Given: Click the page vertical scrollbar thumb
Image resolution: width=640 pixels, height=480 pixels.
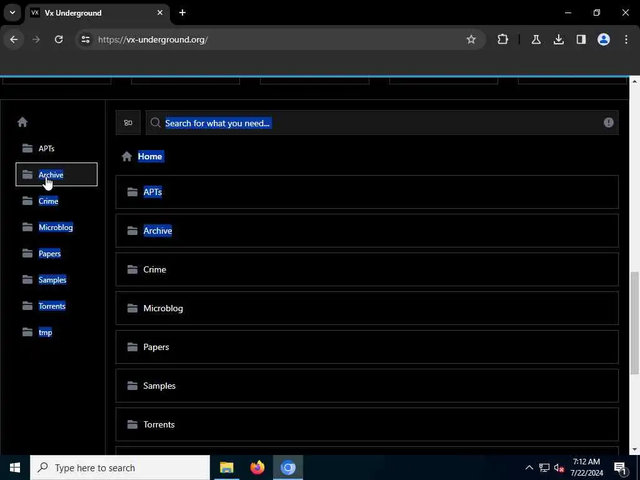Looking at the screenshot, I should (634, 322).
